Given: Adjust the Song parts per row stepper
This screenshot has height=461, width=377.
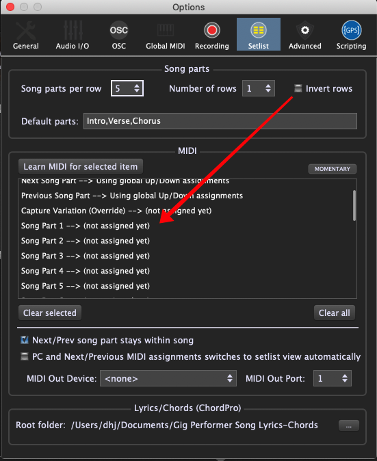Looking at the screenshot, I should click(127, 88).
